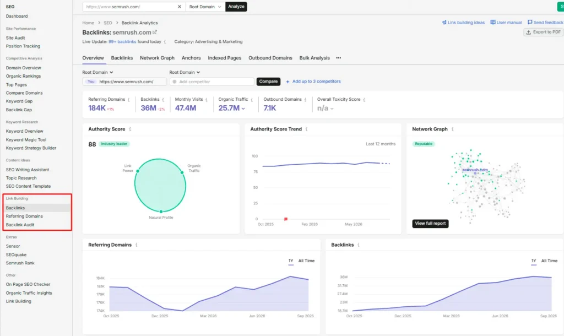Viewport: 564px width, 336px height.
Task: Open Dashboard in the sidebar
Action: click(17, 16)
